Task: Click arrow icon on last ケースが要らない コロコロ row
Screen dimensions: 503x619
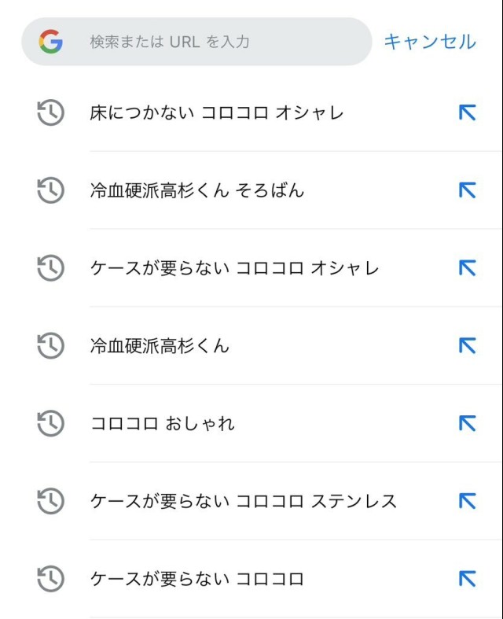Action: (467, 580)
